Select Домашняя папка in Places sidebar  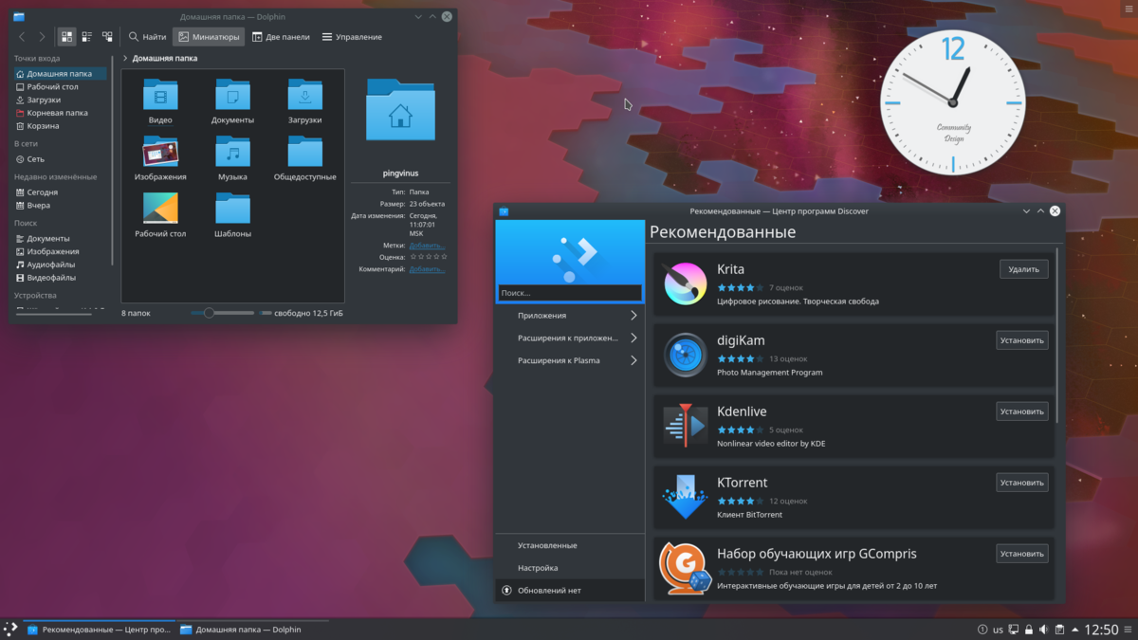pos(60,73)
